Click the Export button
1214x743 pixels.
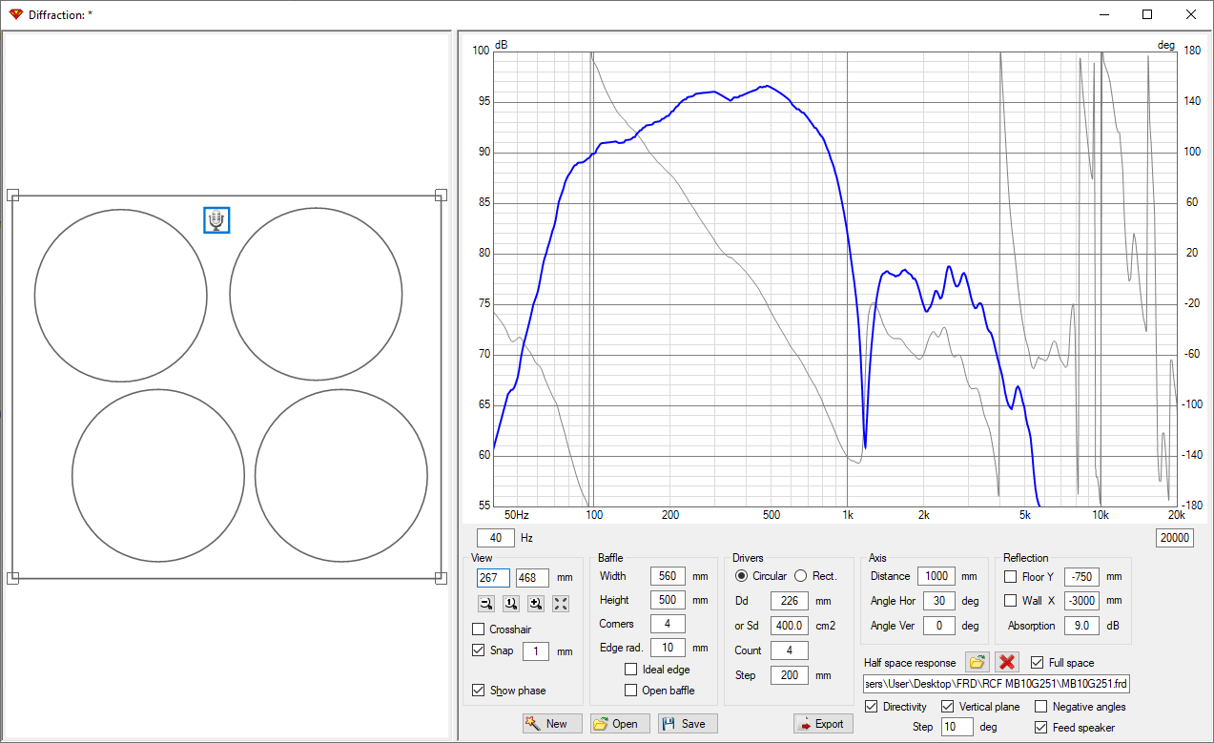[823, 724]
